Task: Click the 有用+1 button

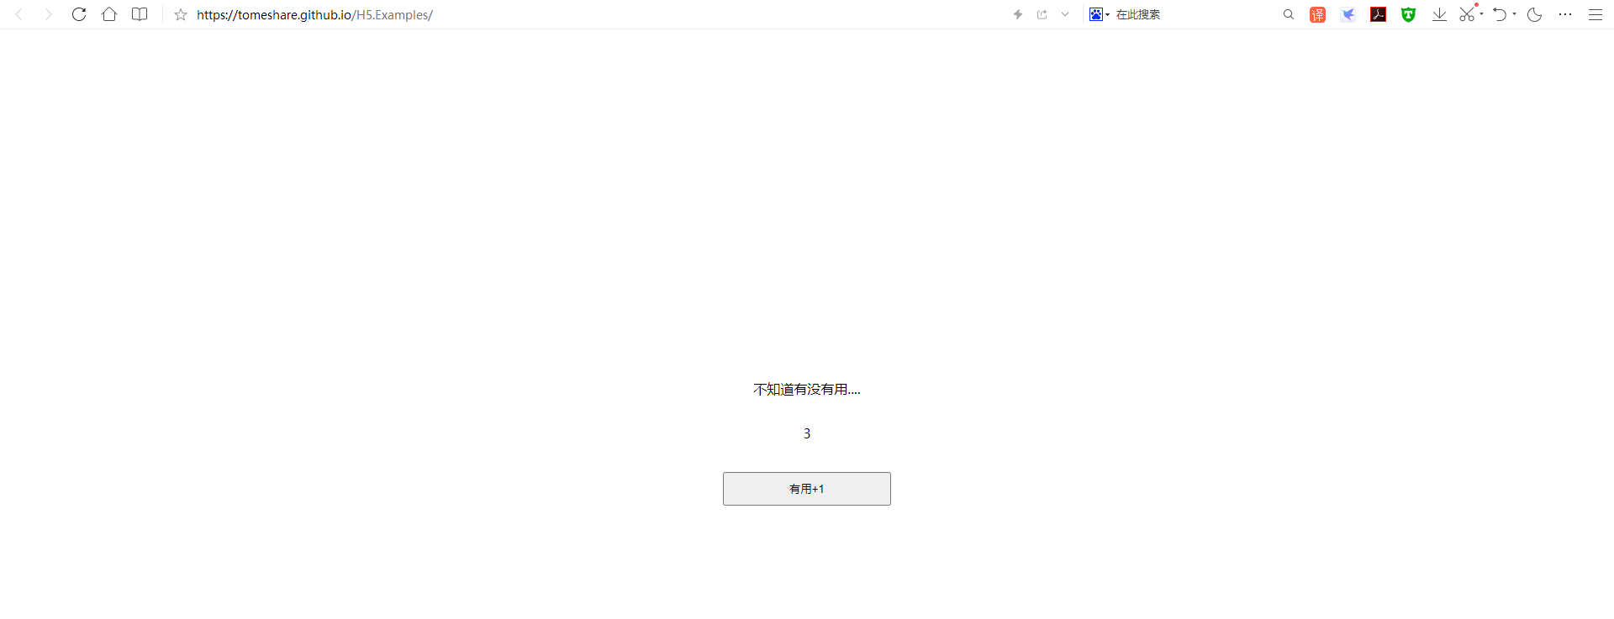Action: (x=807, y=489)
